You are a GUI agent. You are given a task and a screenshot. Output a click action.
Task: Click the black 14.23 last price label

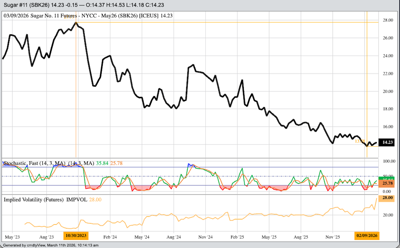pos(387,142)
